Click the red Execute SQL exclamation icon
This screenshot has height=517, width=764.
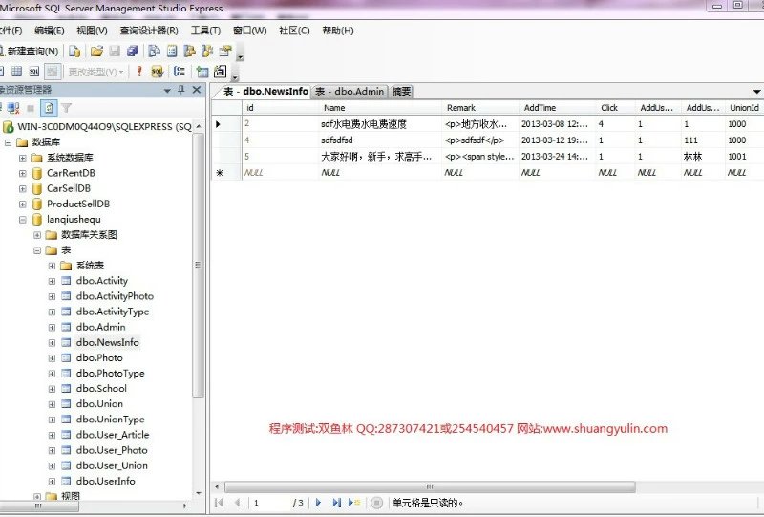point(139,72)
